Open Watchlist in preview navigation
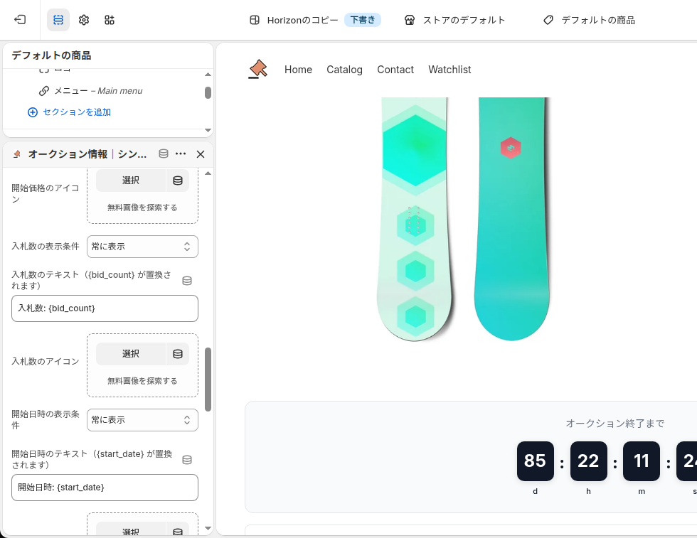Viewport: 697px width, 538px height. pos(449,70)
